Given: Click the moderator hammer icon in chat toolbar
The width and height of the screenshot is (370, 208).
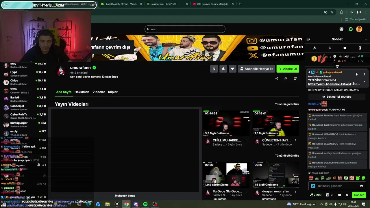Looking at the screenshot, I should [314, 48].
